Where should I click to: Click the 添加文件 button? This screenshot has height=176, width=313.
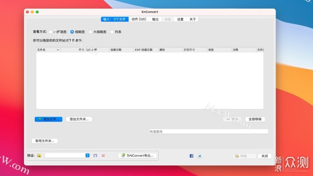(x=49, y=119)
